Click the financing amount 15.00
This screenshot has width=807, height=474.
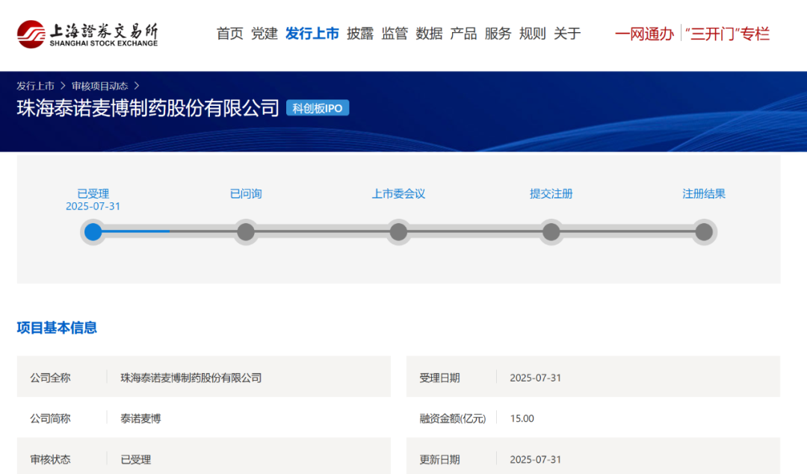tap(522, 419)
